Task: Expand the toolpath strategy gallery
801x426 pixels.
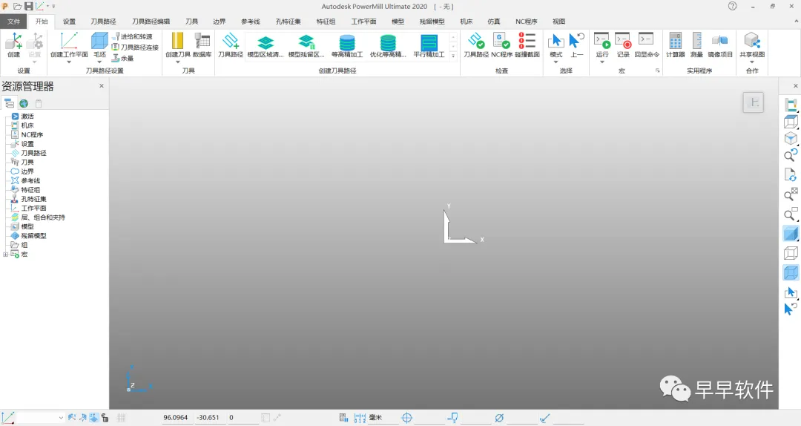Action: point(453,56)
